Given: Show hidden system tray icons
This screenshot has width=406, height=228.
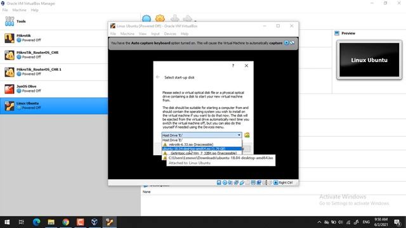Looking at the screenshot, I should [319, 222].
